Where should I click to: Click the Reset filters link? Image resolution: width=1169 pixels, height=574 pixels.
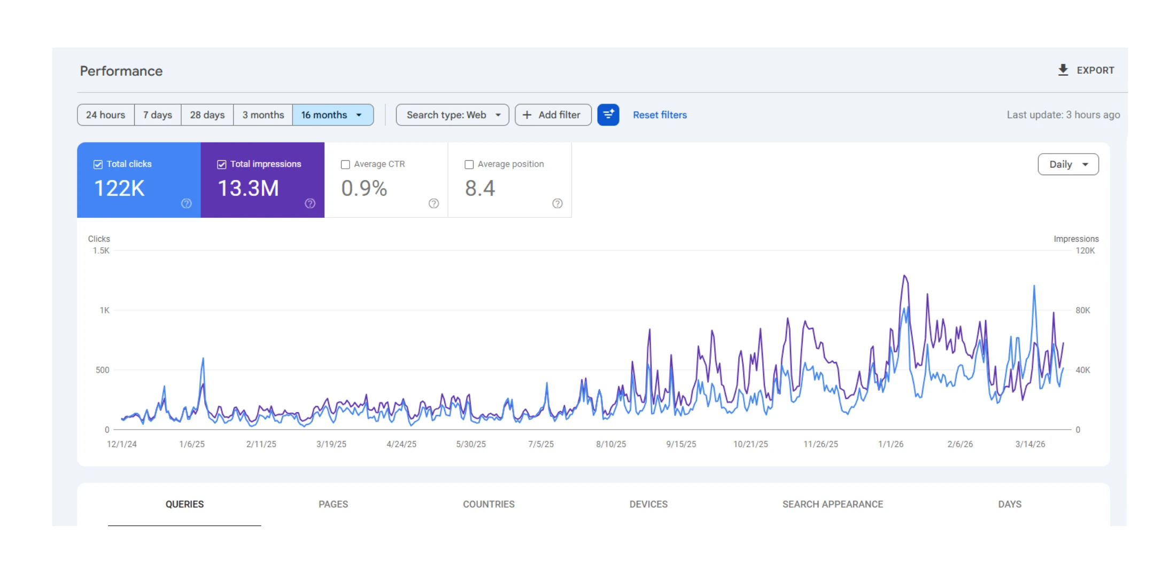[x=660, y=115]
